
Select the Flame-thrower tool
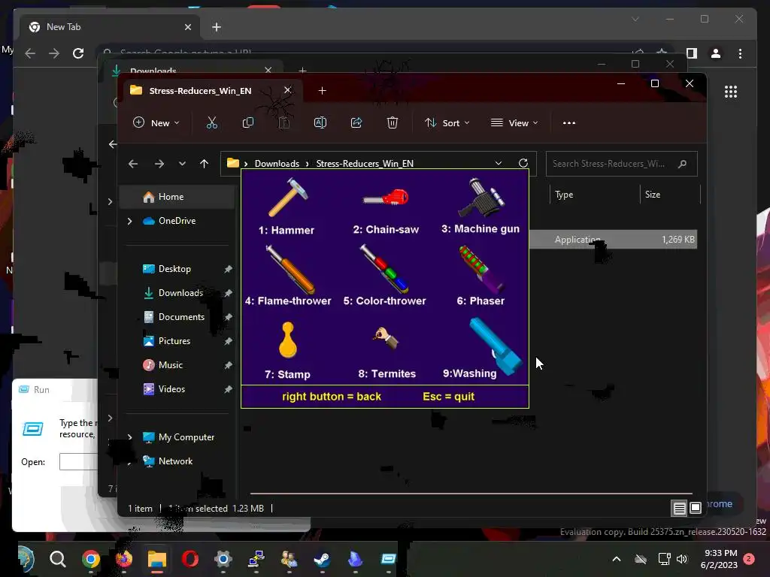click(288, 276)
